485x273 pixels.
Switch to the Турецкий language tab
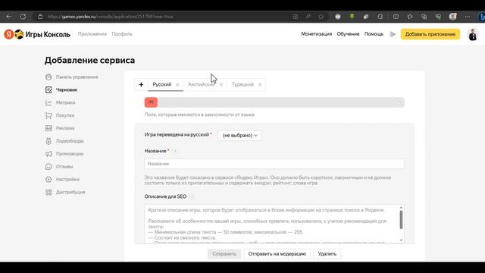[242, 84]
